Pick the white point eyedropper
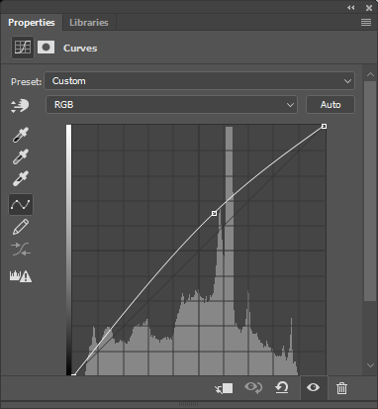This screenshot has width=378, height=409. [x=21, y=178]
